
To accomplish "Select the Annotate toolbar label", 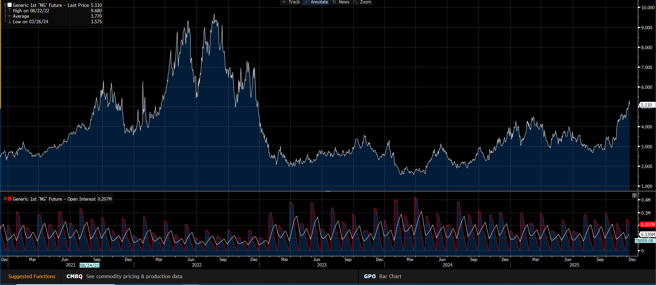I will [x=319, y=2].
